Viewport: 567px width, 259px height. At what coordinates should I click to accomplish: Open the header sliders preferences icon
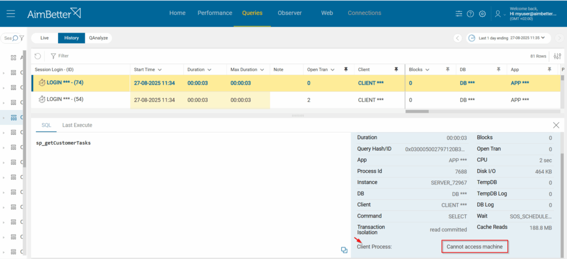click(x=459, y=14)
